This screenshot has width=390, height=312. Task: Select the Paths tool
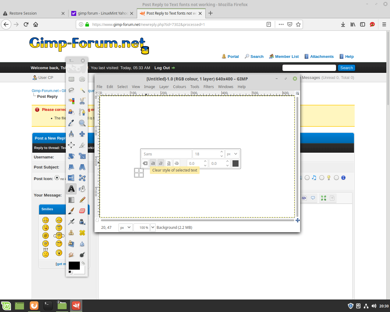(82, 112)
